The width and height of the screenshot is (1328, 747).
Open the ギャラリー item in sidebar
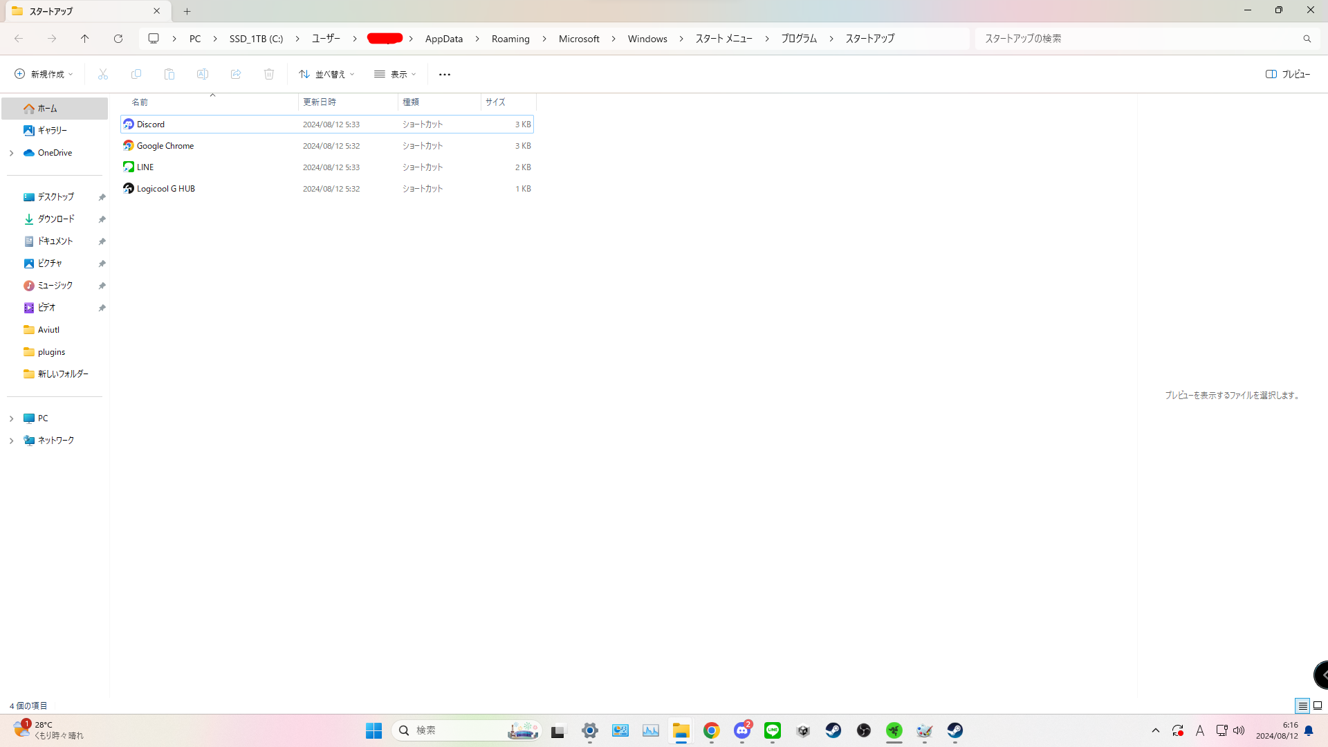52,130
